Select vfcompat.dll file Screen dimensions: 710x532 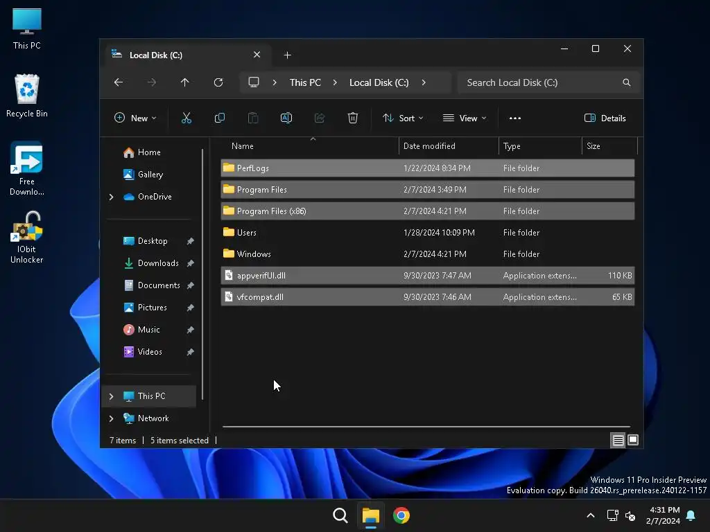pyautogui.click(x=427, y=297)
